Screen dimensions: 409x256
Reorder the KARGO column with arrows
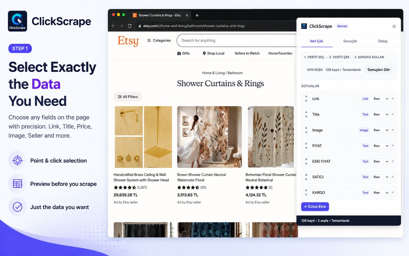click(x=306, y=193)
